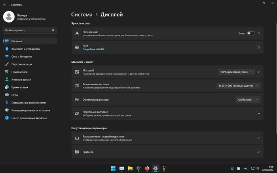The height and width of the screenshot is (173, 277).
Task: Select Bluetooth и устройства in sidebar
Action: [x=25, y=49]
